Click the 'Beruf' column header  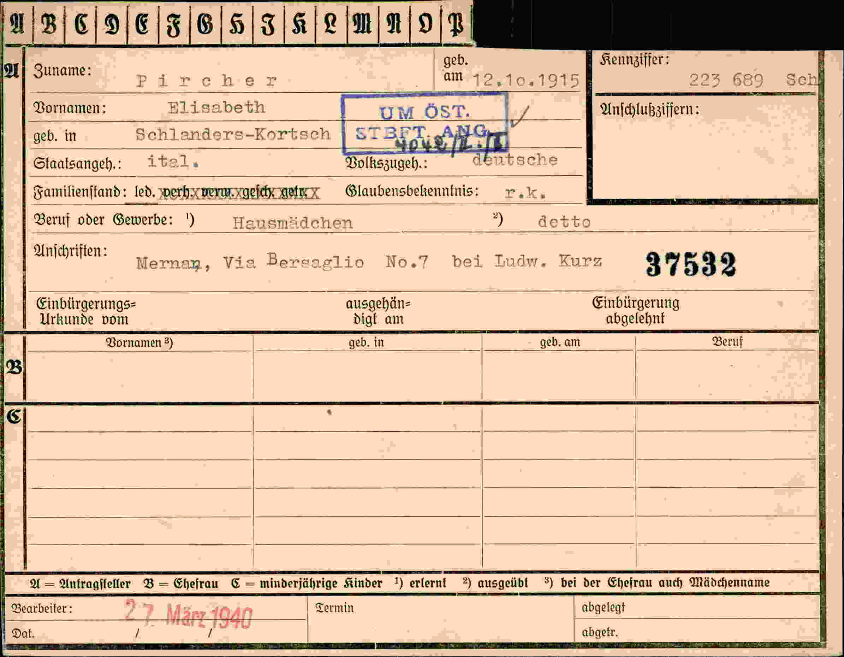[x=727, y=341]
